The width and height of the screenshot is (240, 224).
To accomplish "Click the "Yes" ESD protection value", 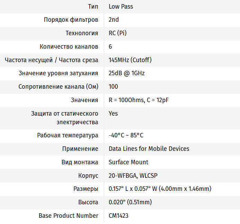I will [113, 114].
